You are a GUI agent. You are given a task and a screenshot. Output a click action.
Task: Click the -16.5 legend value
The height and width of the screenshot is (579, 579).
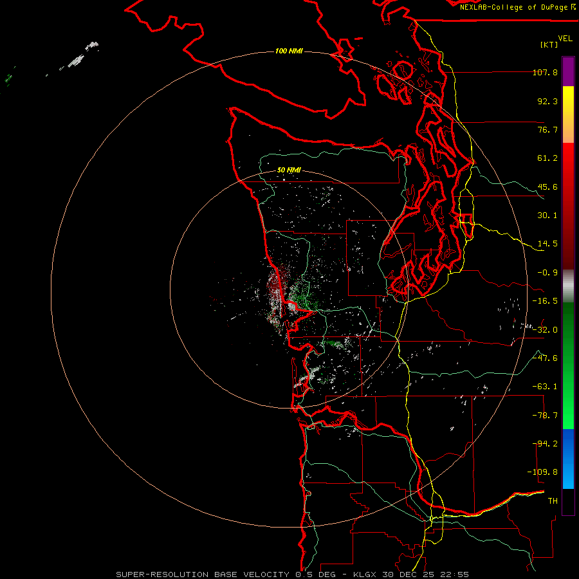[545, 301]
